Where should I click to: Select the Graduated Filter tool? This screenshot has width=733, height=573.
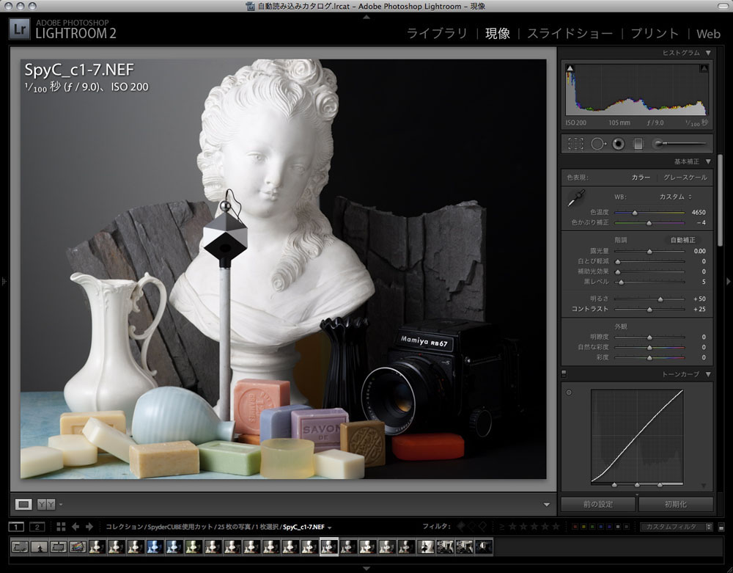[638, 144]
